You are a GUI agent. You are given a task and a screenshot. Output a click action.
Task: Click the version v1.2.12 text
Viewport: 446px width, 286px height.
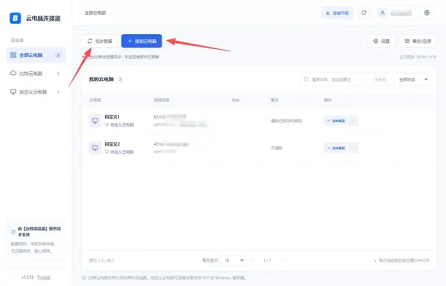(28, 277)
